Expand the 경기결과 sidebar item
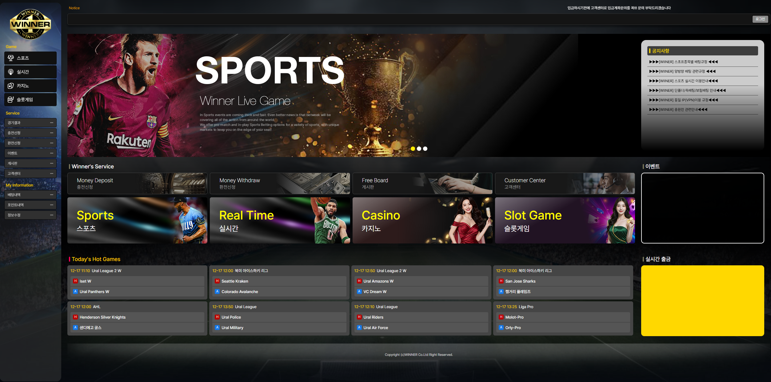Viewport: 771px width, 382px height. pyautogui.click(x=30, y=123)
